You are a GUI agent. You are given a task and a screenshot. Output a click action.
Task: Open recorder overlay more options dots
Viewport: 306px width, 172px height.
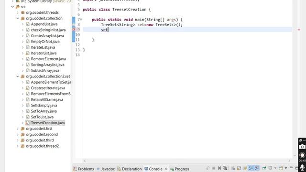[304, 140]
